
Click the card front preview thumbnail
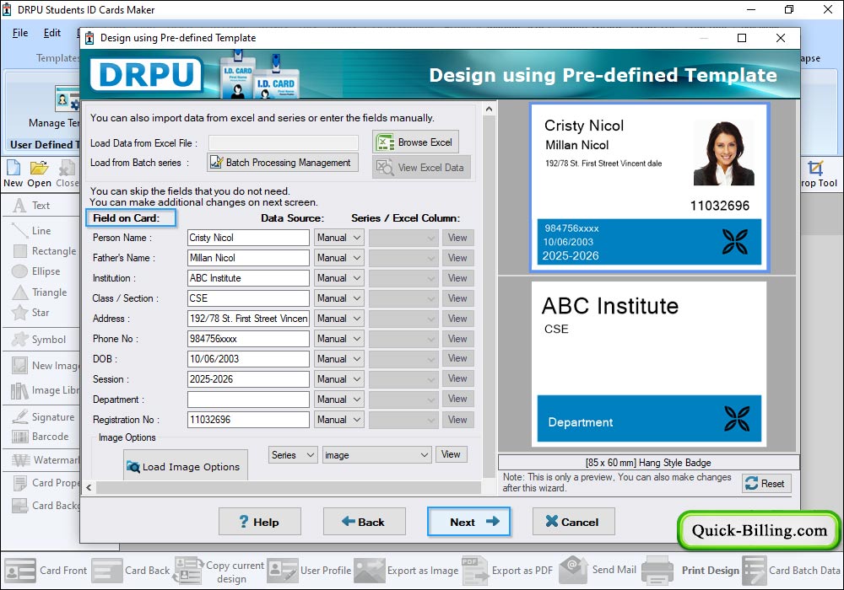(649, 187)
